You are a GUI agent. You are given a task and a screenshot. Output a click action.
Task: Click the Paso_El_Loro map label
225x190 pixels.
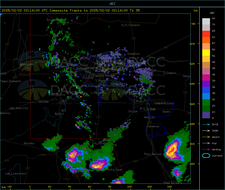pyautogui.click(x=173, y=183)
